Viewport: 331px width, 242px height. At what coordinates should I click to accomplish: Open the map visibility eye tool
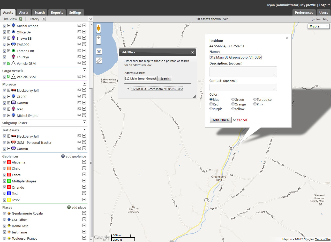[99, 51]
